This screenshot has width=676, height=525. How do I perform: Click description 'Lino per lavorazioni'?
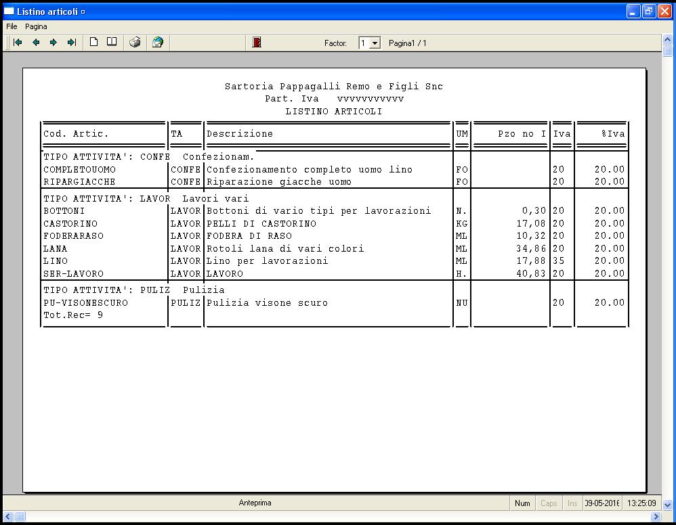(x=268, y=261)
